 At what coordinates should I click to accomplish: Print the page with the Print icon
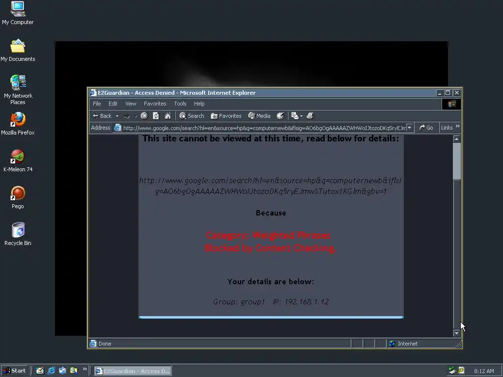tap(310, 116)
